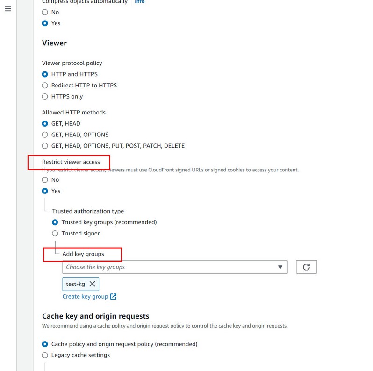Click the Info link near compress objects
The image size is (373, 371).
point(139,2)
